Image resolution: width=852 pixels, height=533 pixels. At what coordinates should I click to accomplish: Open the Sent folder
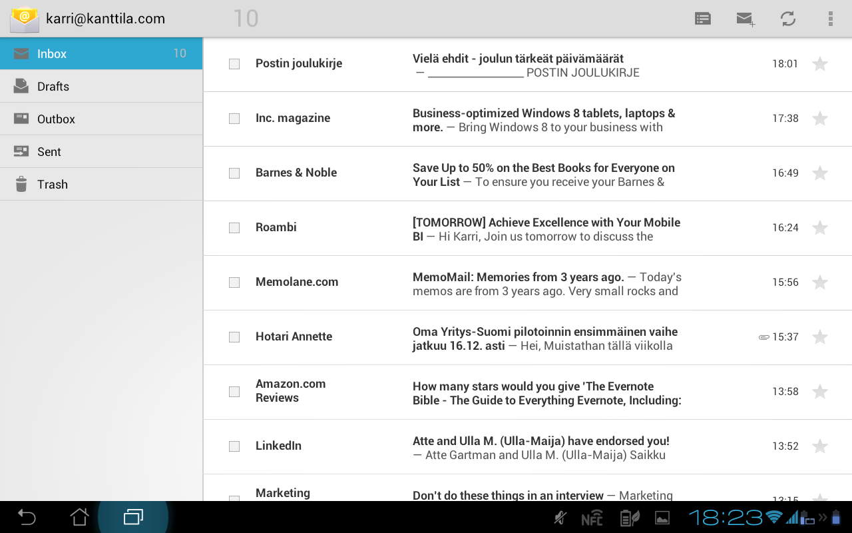click(x=101, y=152)
